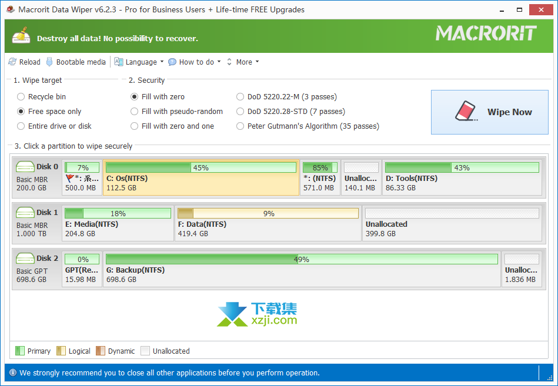This screenshot has height=386, width=558.
Task: Click the eraser icon on Wipe Now
Action: (466, 112)
